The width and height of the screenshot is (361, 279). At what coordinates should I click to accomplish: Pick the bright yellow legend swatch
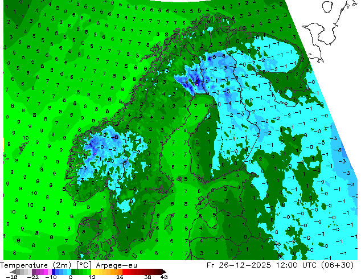tap(93, 272)
